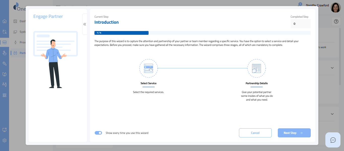Click the Next Step button
The width and height of the screenshot is (344, 151).
tap(294, 133)
